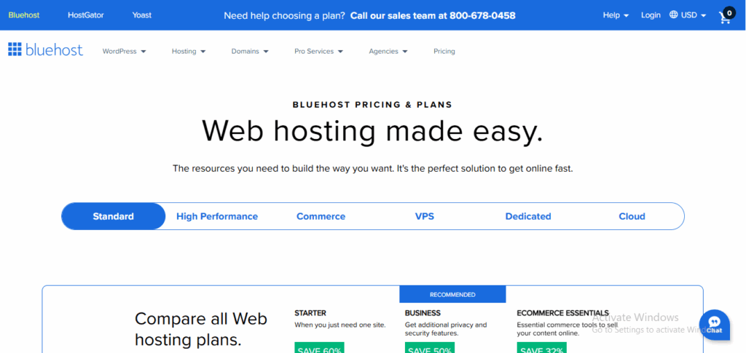Open the shopping cart icon
Viewport: 746px width, 353px height.
(x=726, y=17)
